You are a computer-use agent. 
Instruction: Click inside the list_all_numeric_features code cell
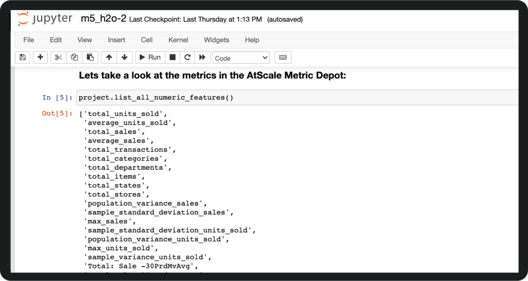pos(298,98)
